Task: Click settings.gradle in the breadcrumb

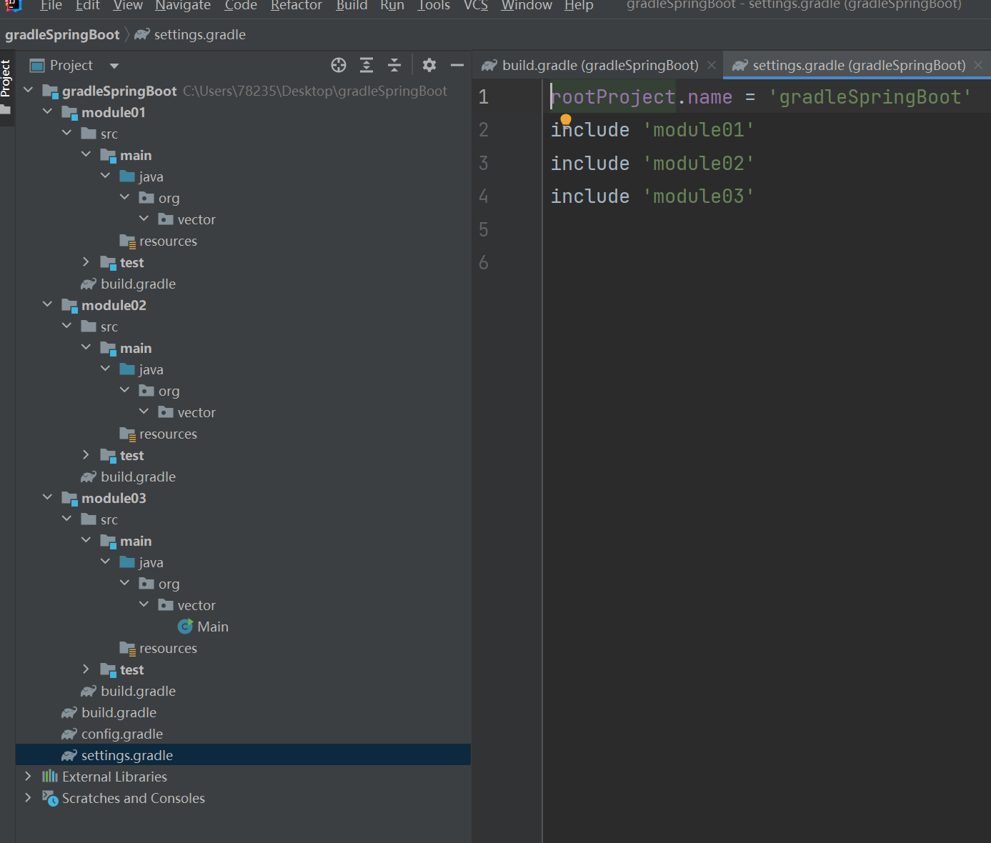Action: (x=199, y=34)
